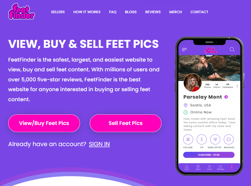Viewport: 251px width, 186px height.
Task: Open the hamburger menu in phone mockup
Action: (184, 49)
